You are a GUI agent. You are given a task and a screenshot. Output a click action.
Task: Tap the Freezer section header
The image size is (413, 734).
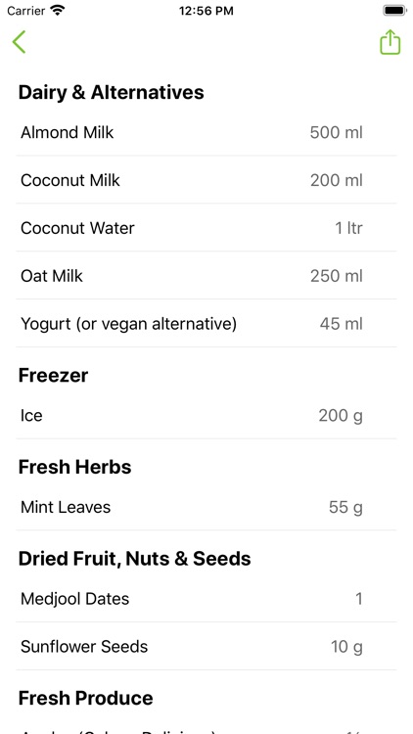53,376
